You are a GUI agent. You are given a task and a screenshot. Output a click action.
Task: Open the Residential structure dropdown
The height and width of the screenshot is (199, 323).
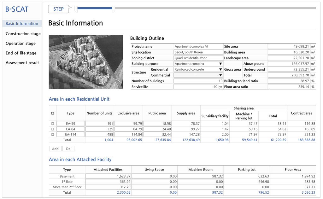click(220, 69)
